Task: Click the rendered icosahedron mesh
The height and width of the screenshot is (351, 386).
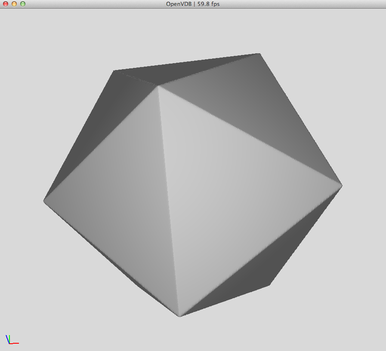Action: (x=193, y=185)
